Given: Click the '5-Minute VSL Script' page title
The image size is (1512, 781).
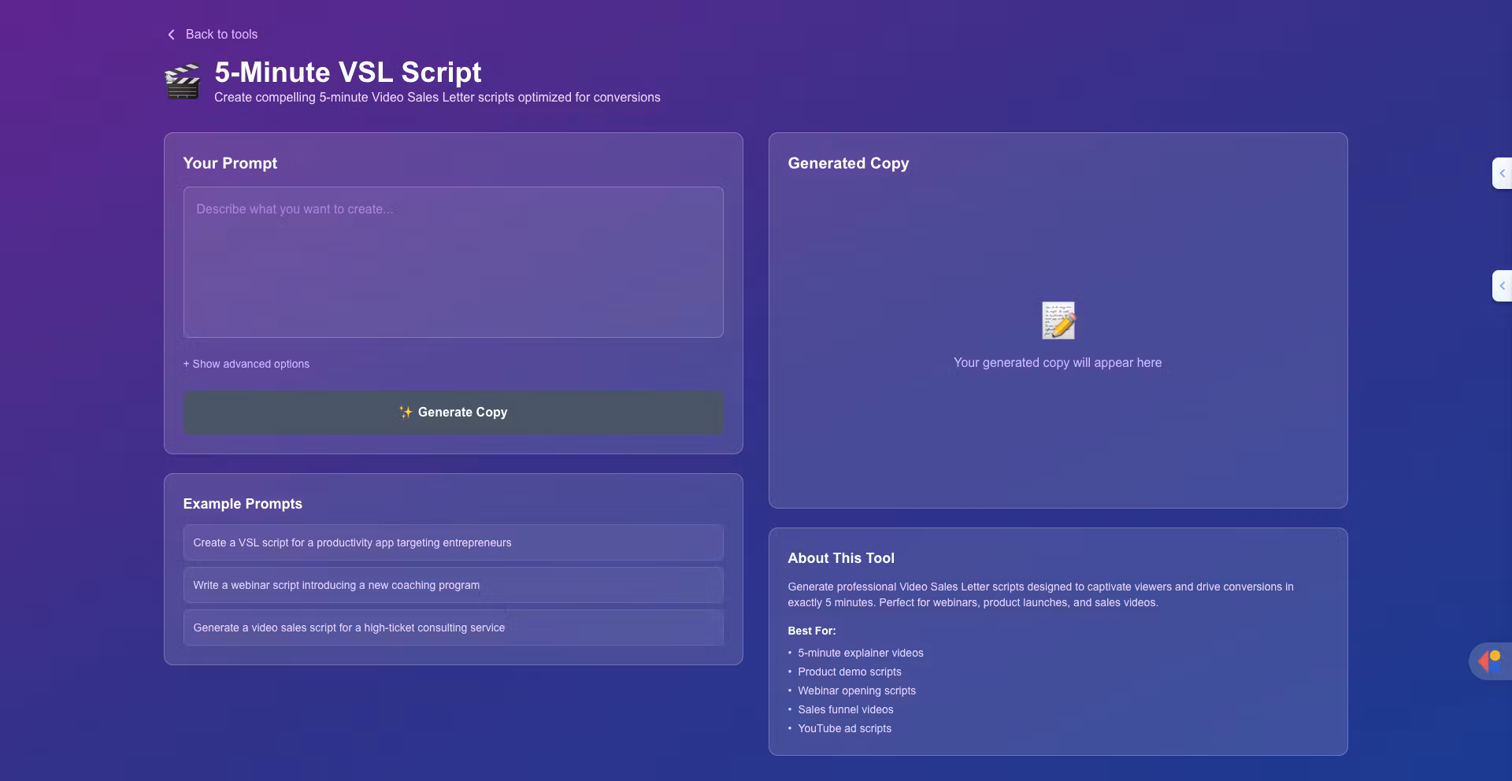Looking at the screenshot, I should click(347, 72).
